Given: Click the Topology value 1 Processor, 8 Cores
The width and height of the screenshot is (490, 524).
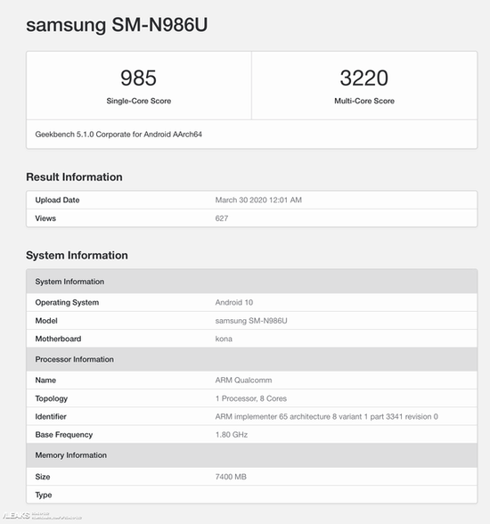Looking at the screenshot, I should point(251,398).
